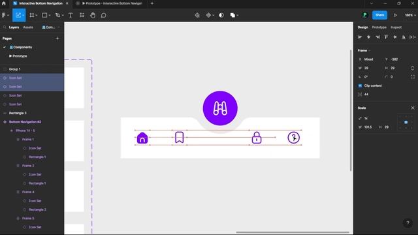418x235 pixels.
Task: Select the center scale anchor point
Action: pyautogui.click(x=406, y=122)
